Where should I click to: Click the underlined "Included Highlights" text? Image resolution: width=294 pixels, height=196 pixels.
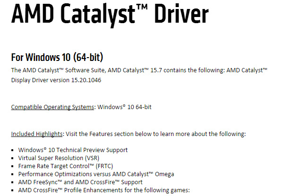37,134
